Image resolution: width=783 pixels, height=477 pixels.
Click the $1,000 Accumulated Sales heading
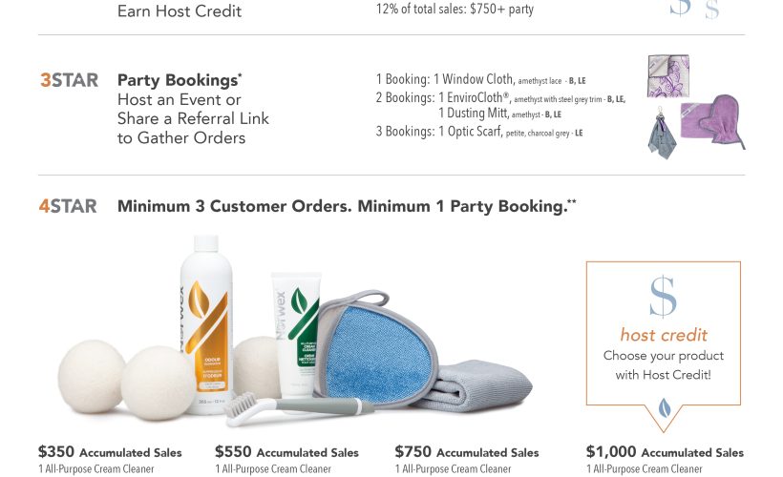click(665, 452)
